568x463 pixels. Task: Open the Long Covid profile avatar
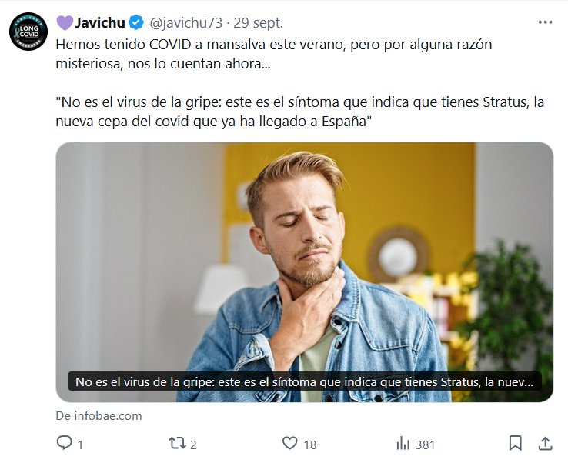[28, 32]
